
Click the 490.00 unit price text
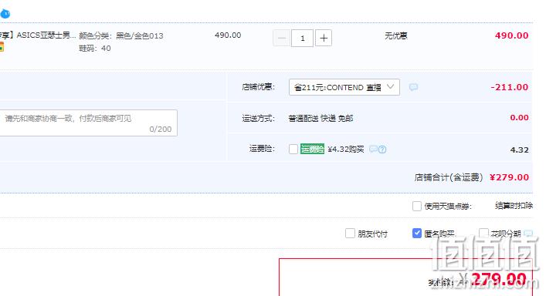click(228, 35)
